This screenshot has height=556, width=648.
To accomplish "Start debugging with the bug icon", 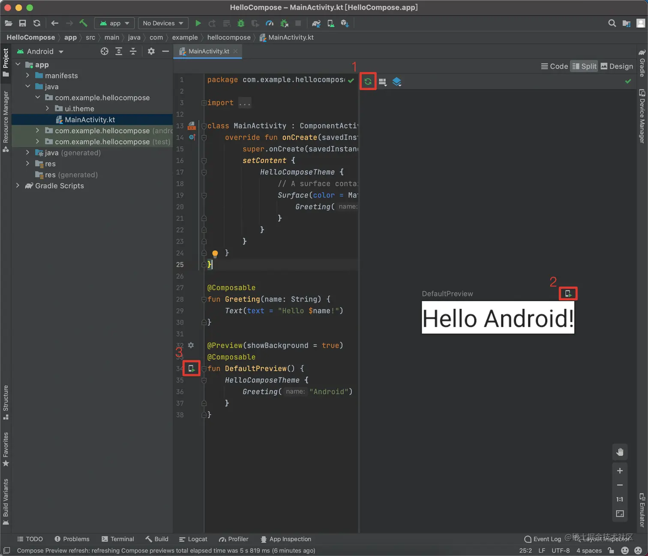I will click(241, 23).
